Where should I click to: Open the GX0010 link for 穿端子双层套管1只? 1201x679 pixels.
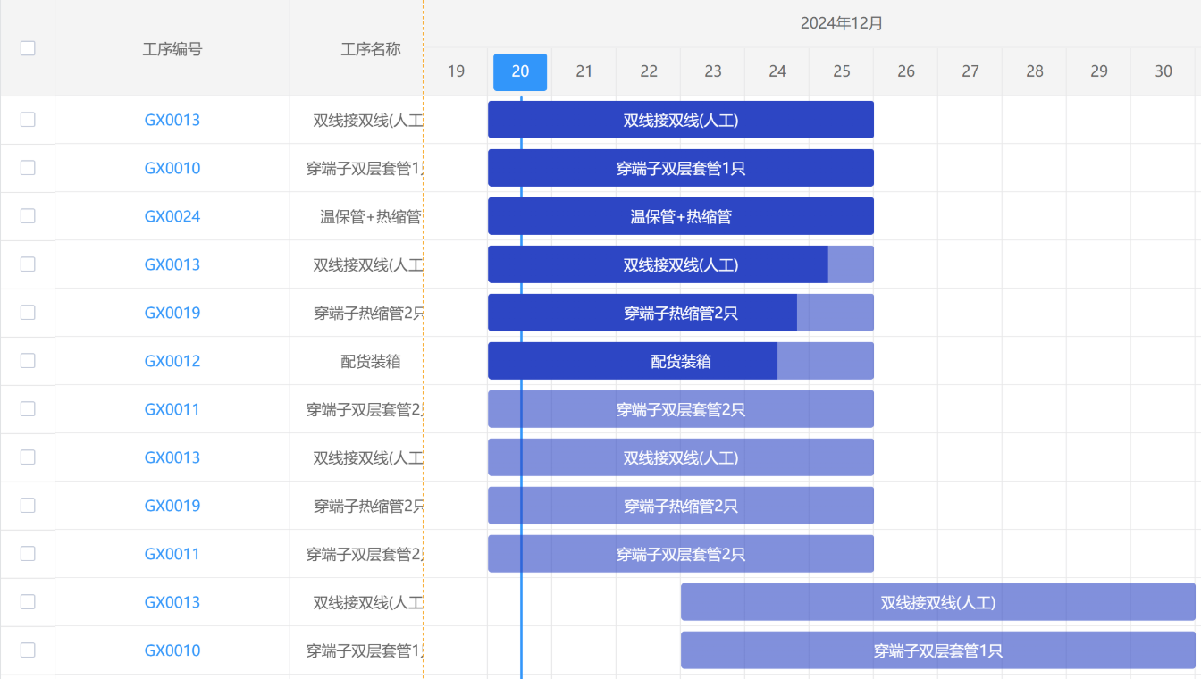pos(172,167)
